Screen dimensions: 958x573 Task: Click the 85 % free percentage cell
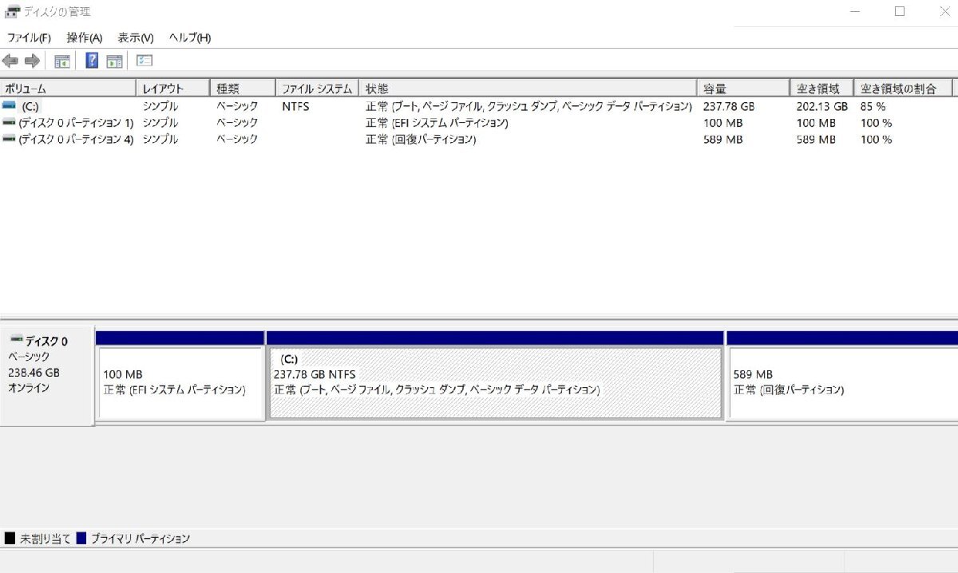pos(873,106)
